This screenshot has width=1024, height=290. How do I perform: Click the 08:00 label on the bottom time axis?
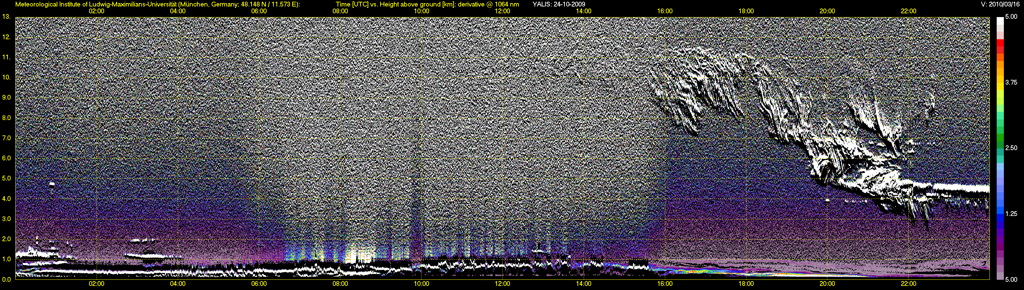point(340,284)
